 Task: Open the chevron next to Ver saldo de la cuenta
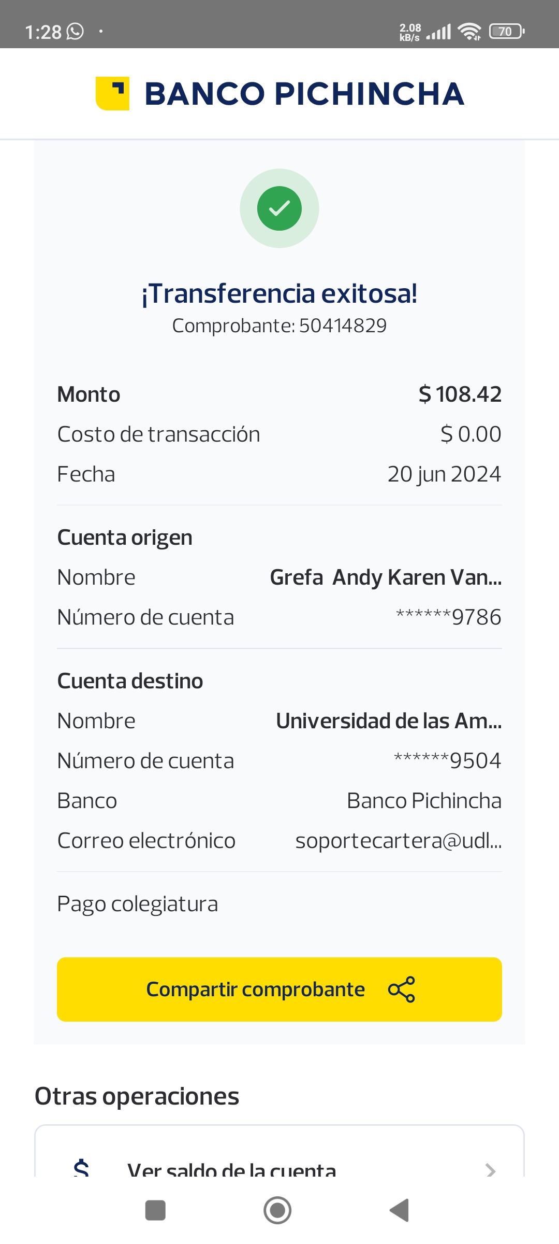(490, 1170)
